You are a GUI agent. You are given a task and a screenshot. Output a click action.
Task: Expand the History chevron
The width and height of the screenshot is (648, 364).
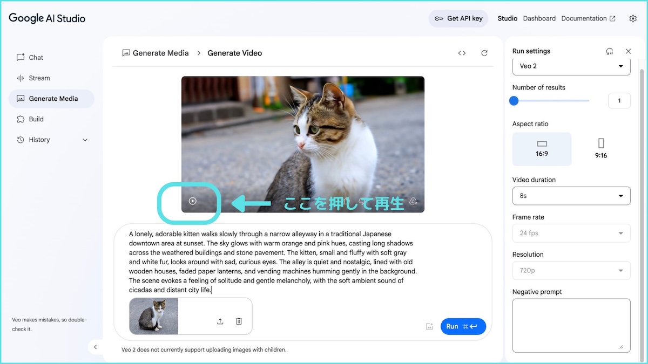pos(85,140)
